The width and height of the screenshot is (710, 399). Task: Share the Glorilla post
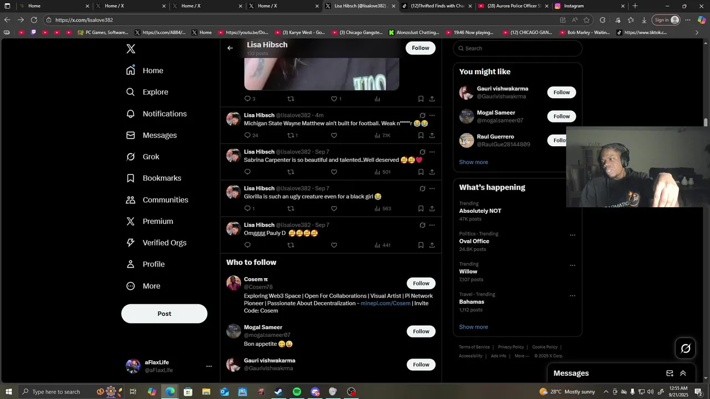432,208
